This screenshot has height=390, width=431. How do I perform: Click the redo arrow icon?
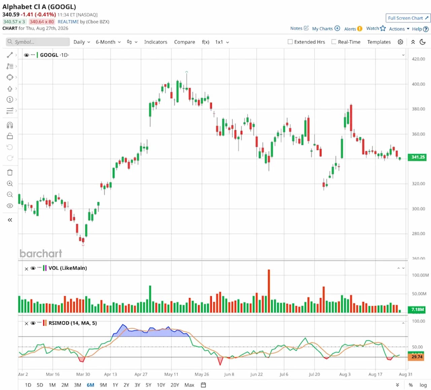[x=10, y=158]
